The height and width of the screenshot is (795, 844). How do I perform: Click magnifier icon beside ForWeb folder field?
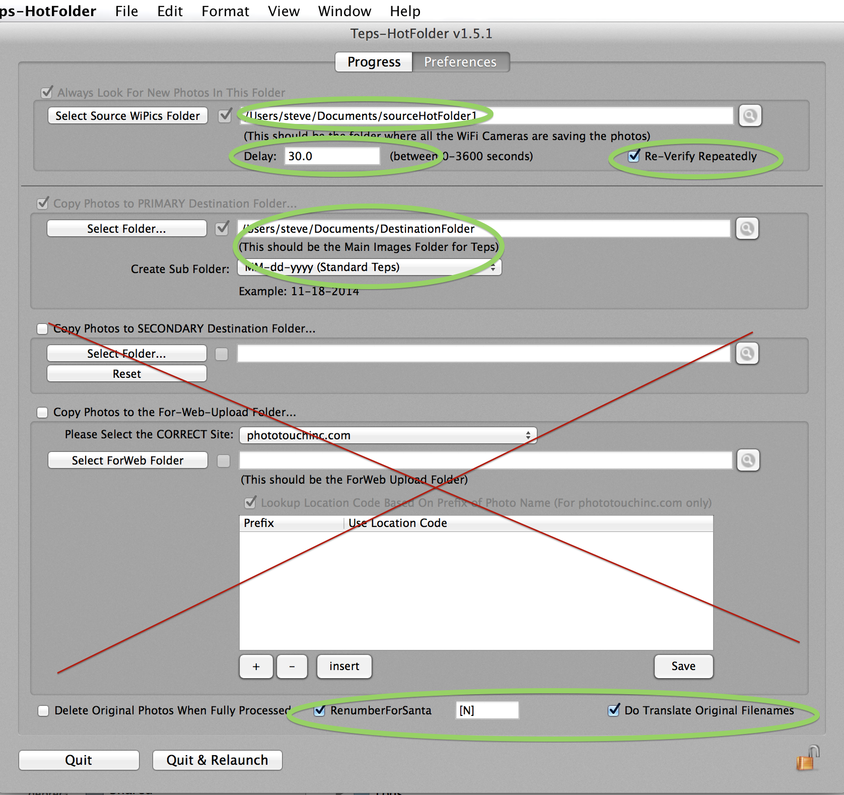pos(748,460)
